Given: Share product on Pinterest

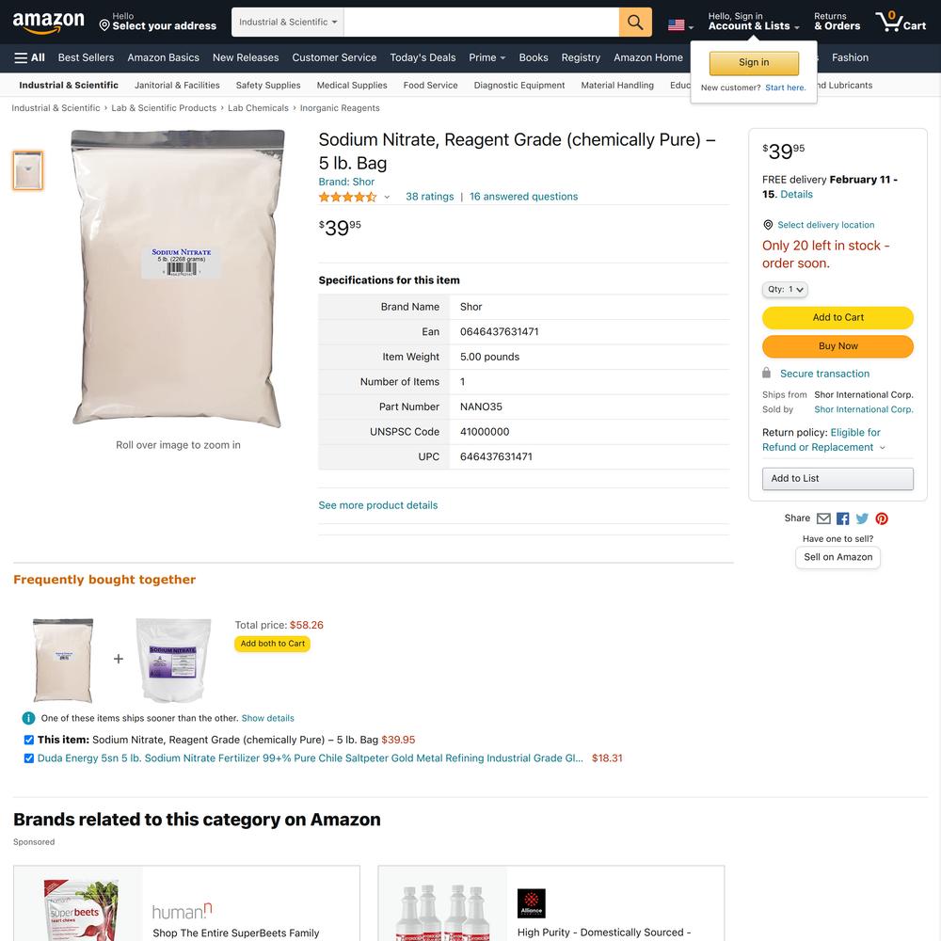Looking at the screenshot, I should [882, 518].
